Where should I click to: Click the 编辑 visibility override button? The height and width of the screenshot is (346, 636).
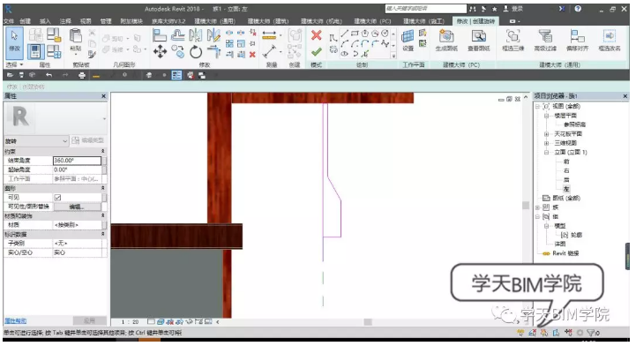pyautogui.click(x=77, y=207)
